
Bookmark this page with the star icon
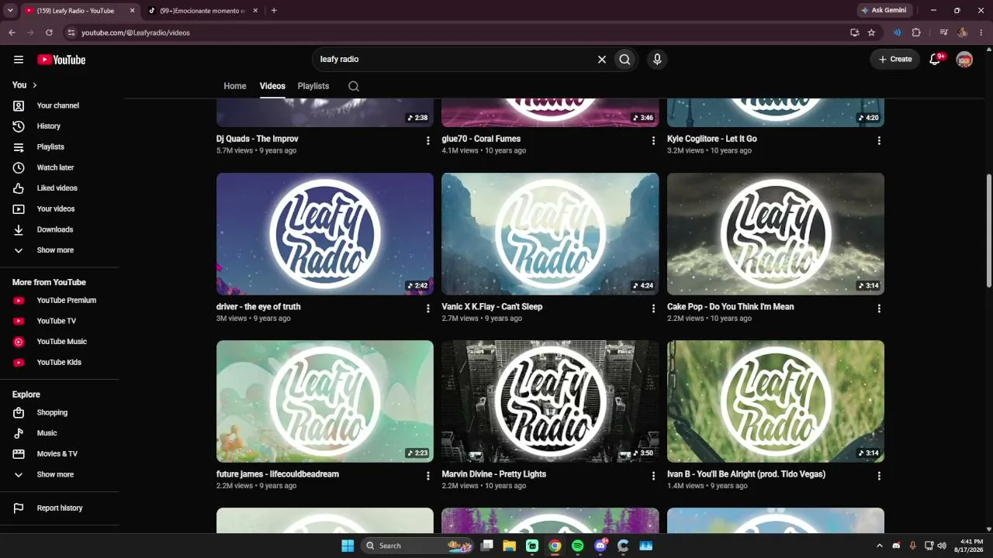tap(871, 33)
